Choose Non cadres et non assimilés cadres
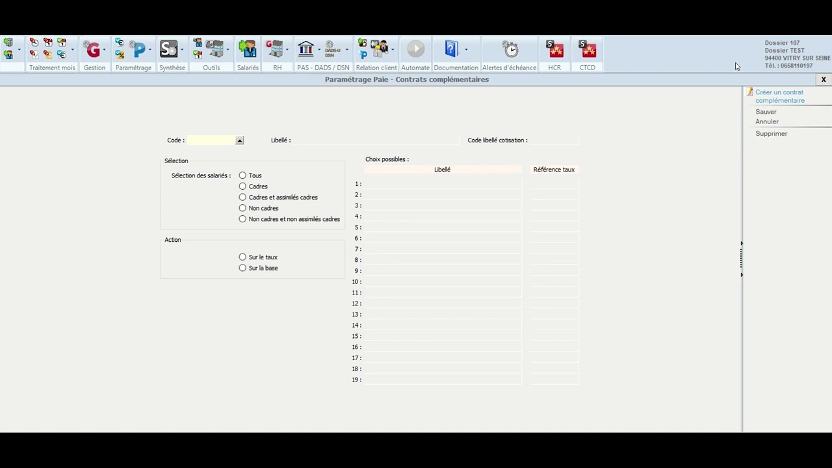Screen dimensions: 832x468 [x=242, y=219]
